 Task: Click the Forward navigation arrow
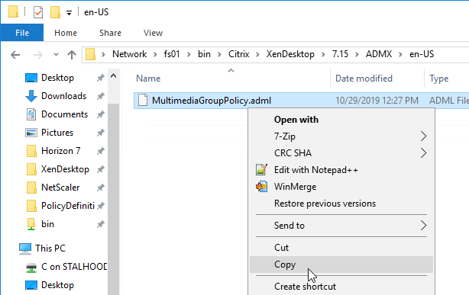(37, 55)
